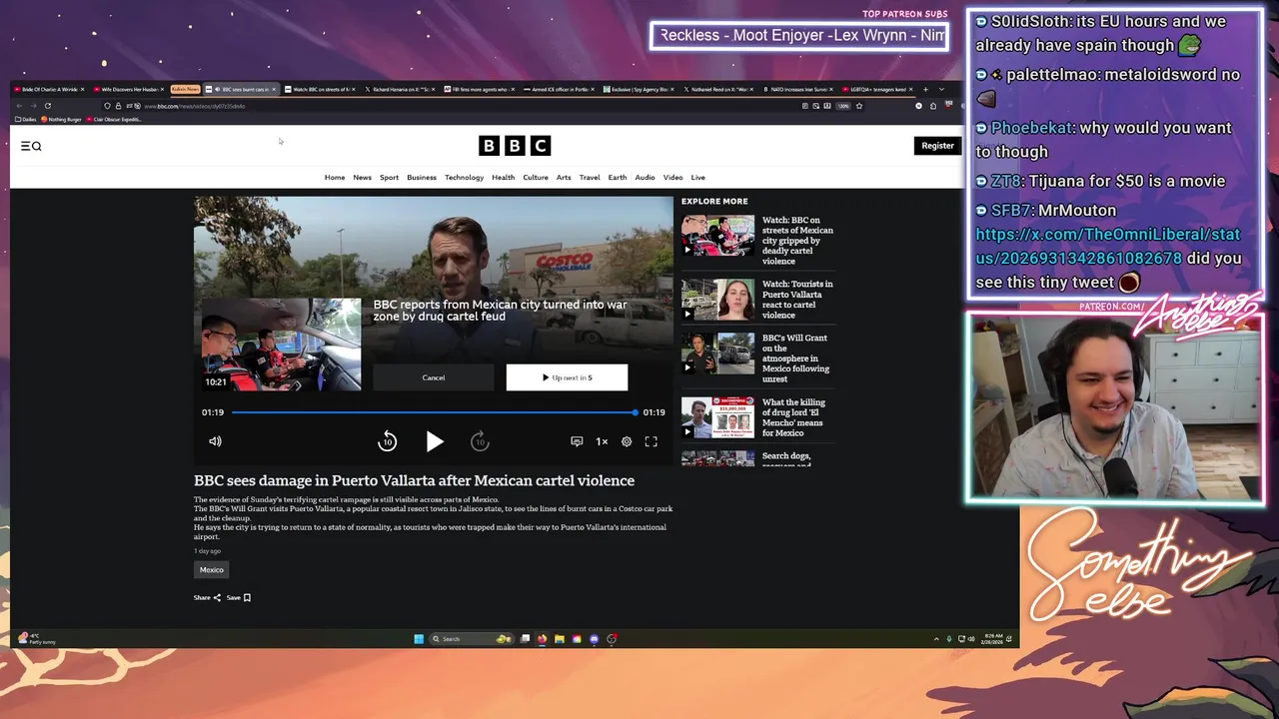Skip forward 10 seconds in the video
The height and width of the screenshot is (719, 1279).
click(480, 441)
